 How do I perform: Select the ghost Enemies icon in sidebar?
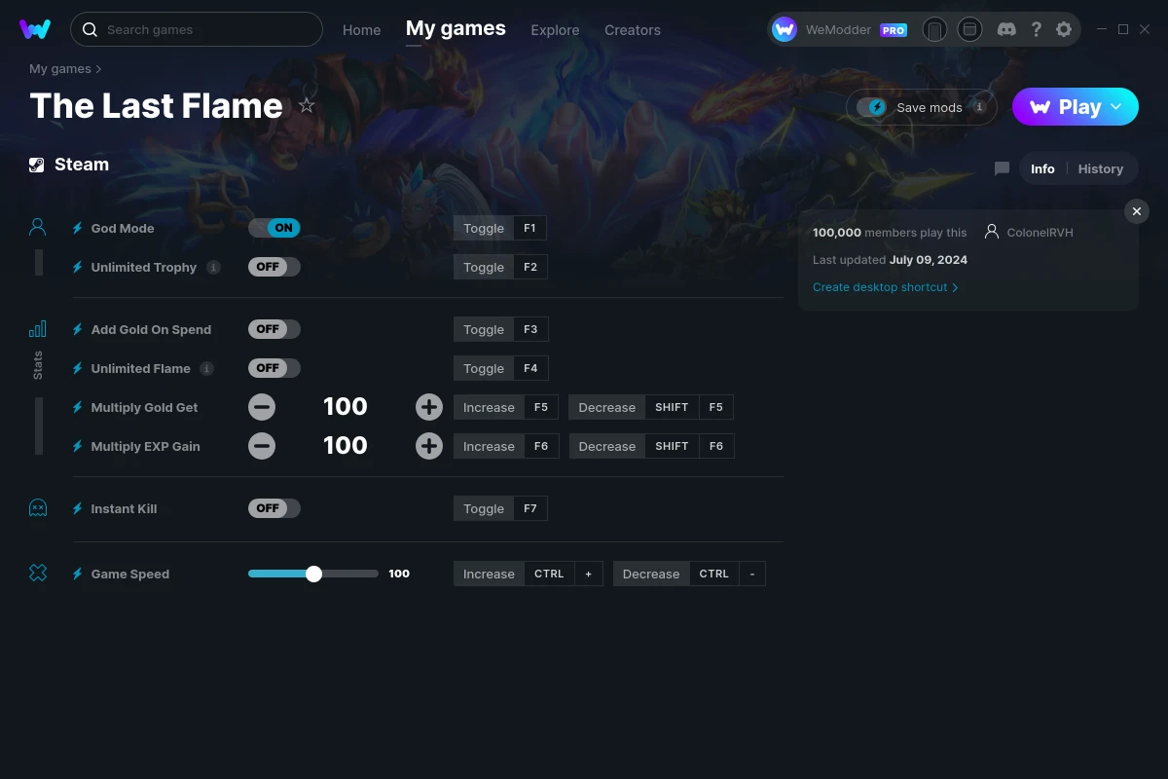click(x=37, y=507)
